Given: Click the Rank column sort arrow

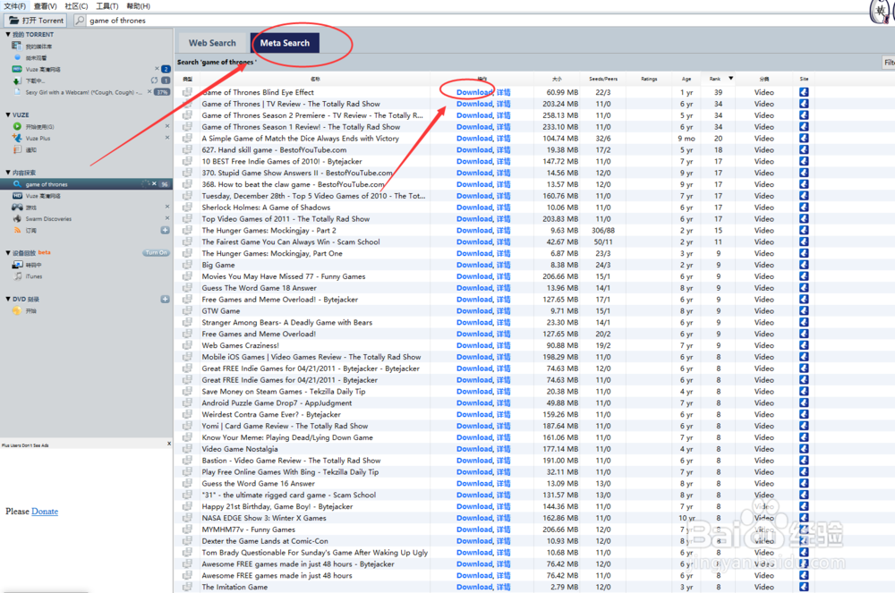Looking at the screenshot, I should 730,78.
